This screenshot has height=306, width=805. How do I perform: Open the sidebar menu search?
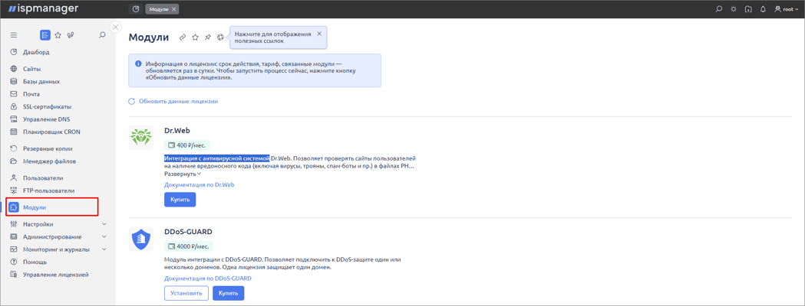(102, 35)
